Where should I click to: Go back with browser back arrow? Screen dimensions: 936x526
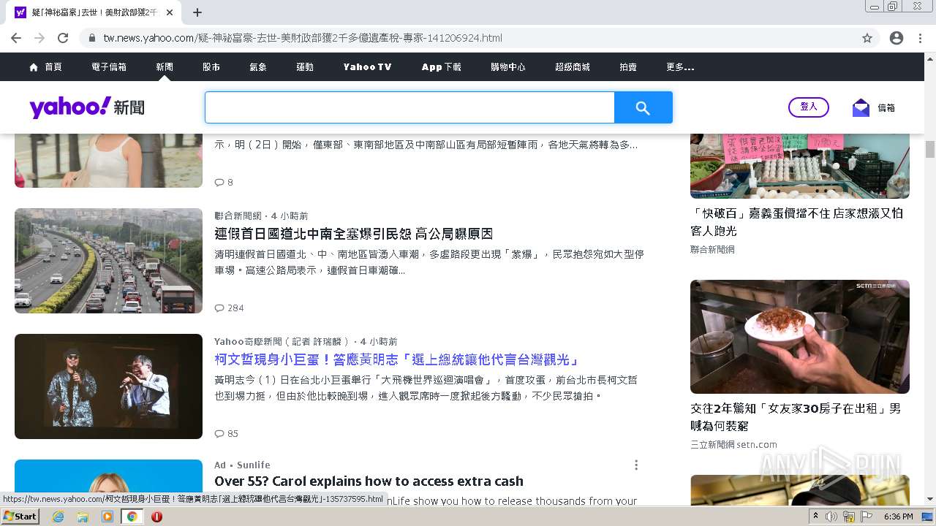[x=18, y=38]
